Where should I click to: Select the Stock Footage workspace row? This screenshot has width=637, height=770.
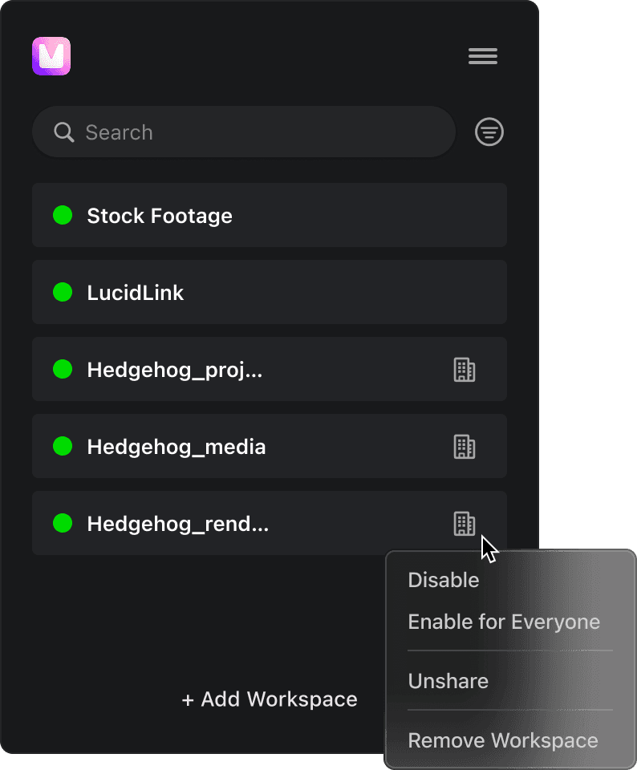pyautogui.click(x=270, y=215)
